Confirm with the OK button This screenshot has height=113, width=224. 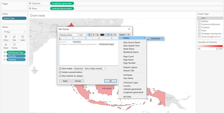click(111, 81)
